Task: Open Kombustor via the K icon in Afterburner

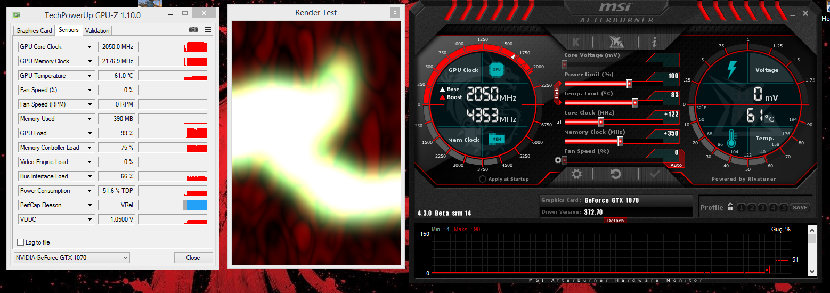Action: click(576, 42)
